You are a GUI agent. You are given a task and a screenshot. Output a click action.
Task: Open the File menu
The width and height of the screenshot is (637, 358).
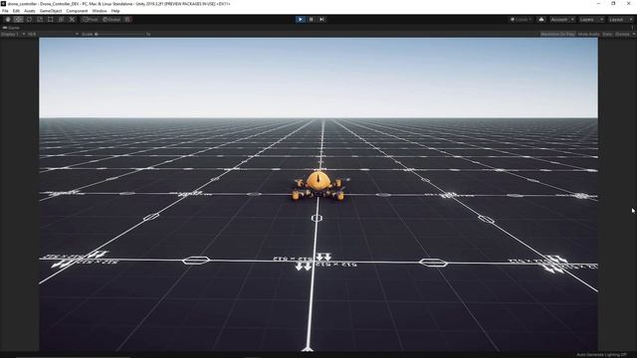click(x=5, y=11)
